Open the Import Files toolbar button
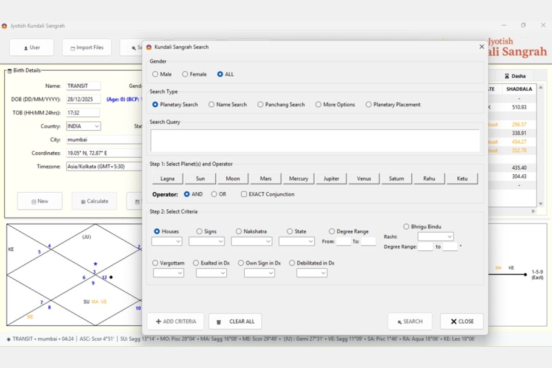This screenshot has width=552, height=368. pos(87,47)
